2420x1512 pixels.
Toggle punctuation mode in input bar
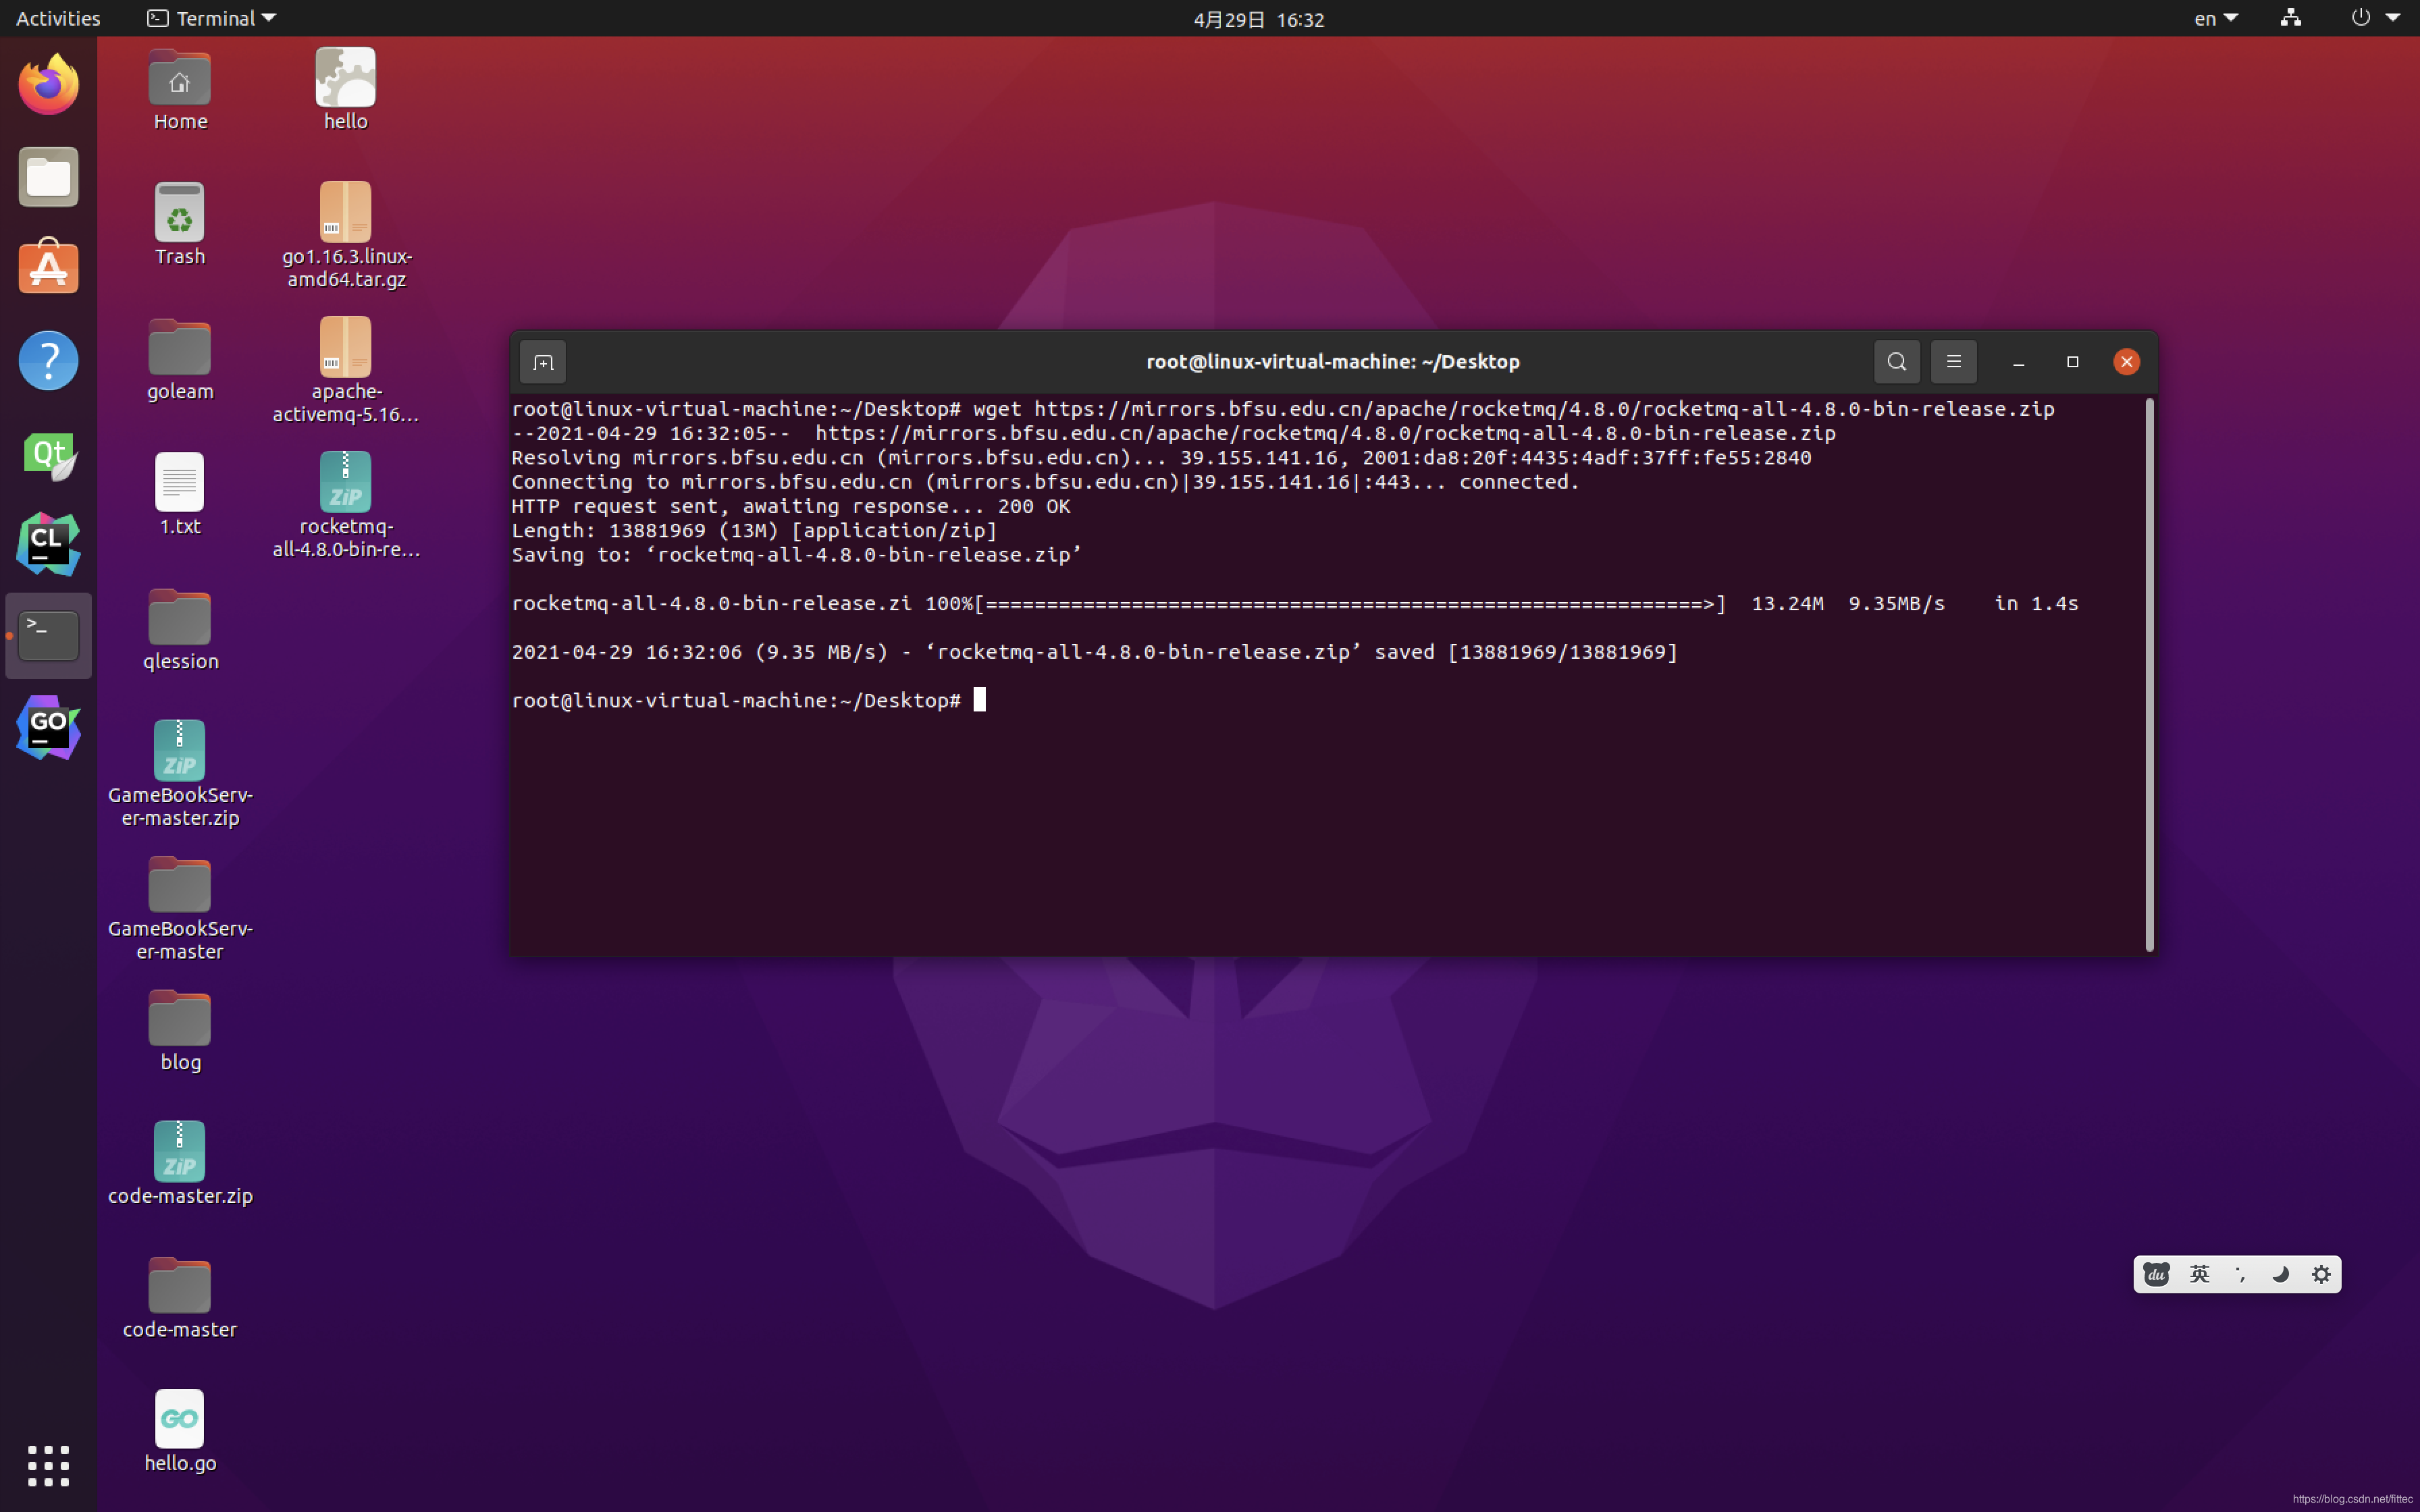click(x=2240, y=1274)
